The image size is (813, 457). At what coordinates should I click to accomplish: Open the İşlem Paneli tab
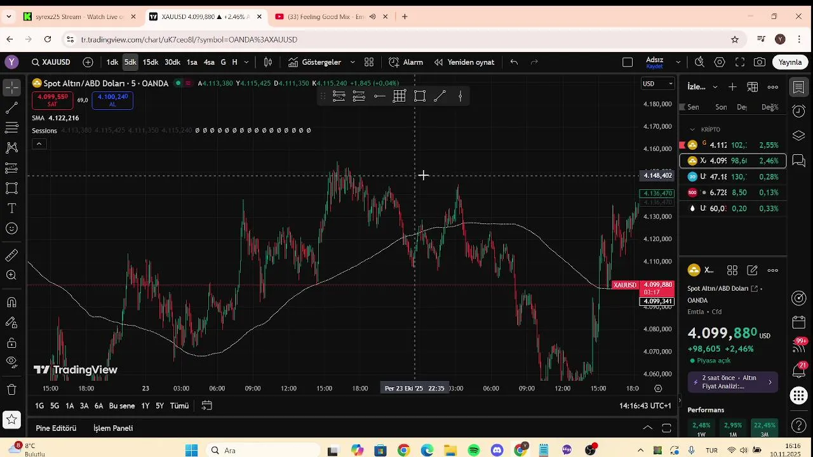(x=113, y=428)
